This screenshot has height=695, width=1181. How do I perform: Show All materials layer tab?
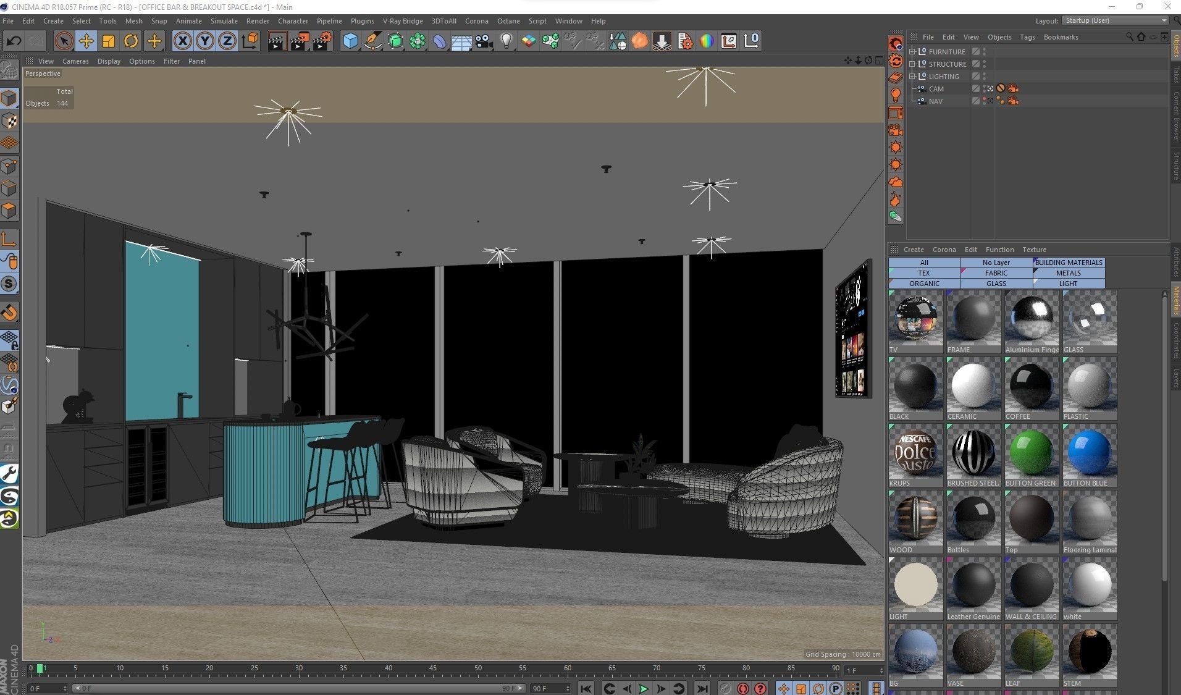(x=924, y=263)
